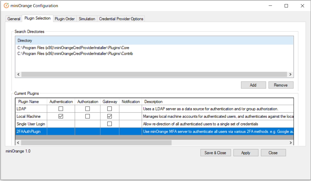Click the Single User Login description text
This screenshot has height=181, width=311.
pyautogui.click(x=201, y=124)
